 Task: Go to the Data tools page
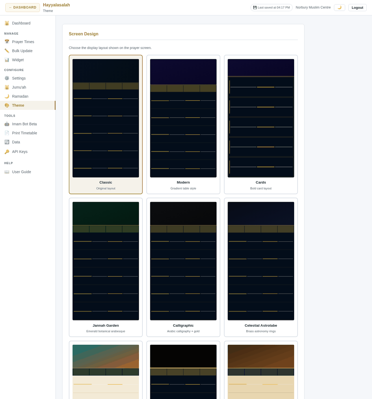28,142
